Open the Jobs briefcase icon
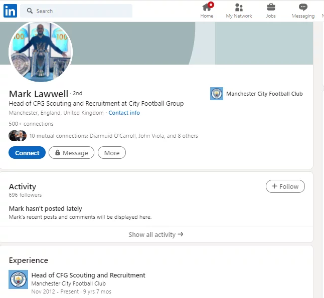This screenshot has width=324, height=298. coord(271,8)
